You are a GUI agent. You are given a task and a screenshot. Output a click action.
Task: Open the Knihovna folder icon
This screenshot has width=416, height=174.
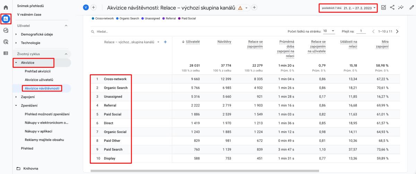[x=18, y=169]
